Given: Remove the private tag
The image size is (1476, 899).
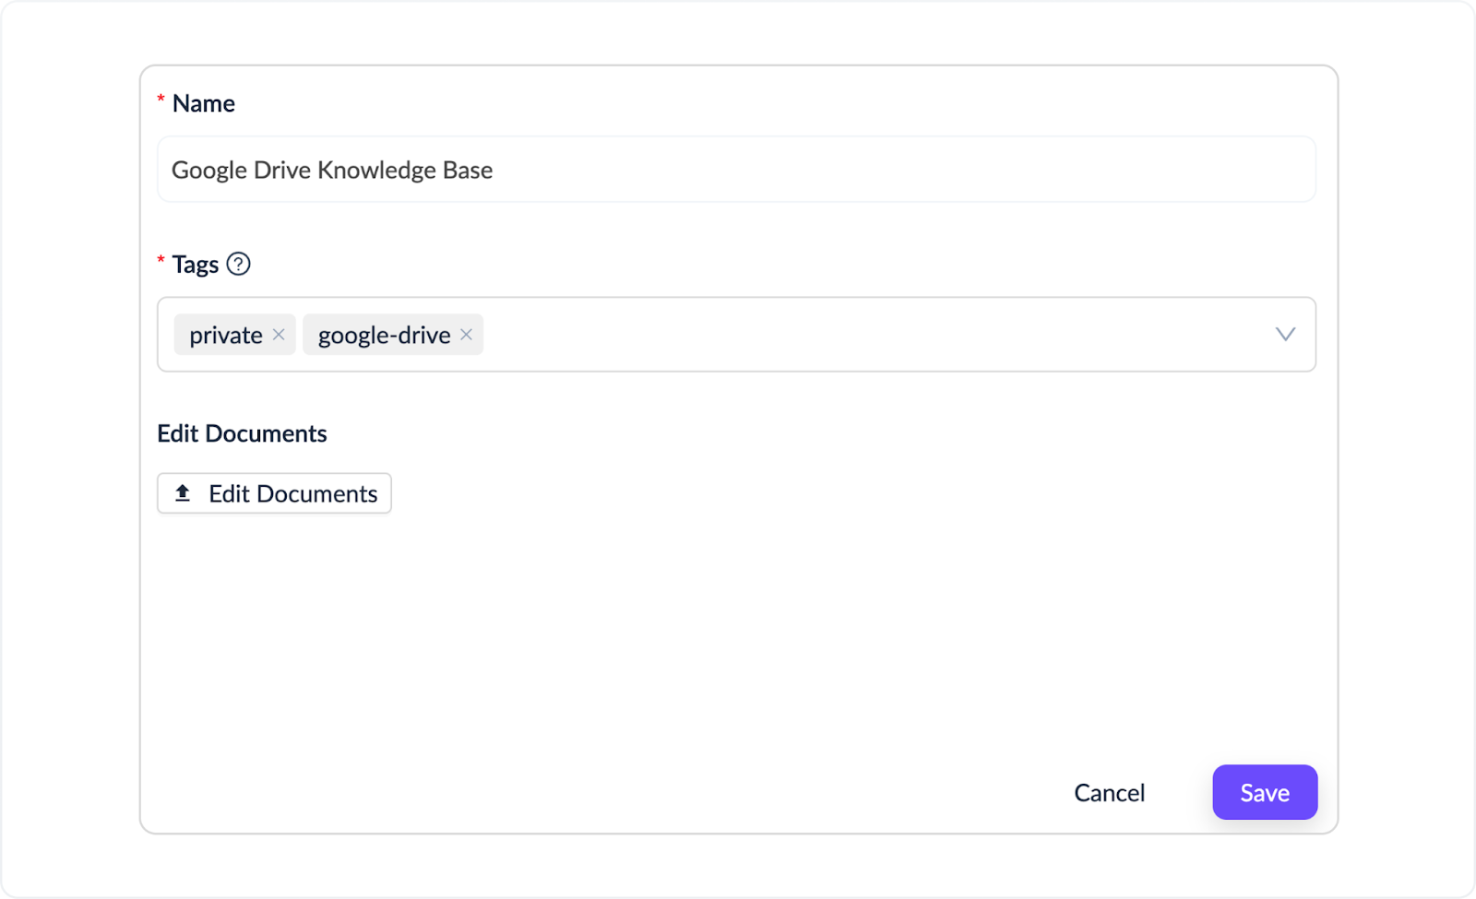Looking at the screenshot, I should pyautogui.click(x=279, y=335).
